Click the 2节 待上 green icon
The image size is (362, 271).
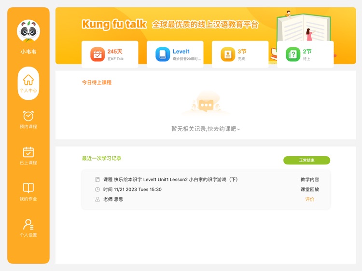click(293, 54)
